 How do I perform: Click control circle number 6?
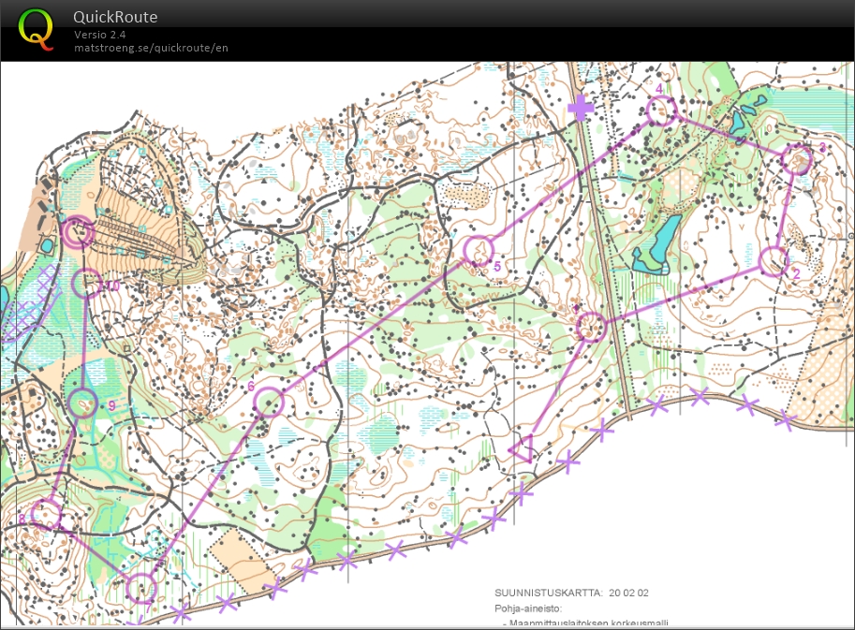click(x=269, y=402)
